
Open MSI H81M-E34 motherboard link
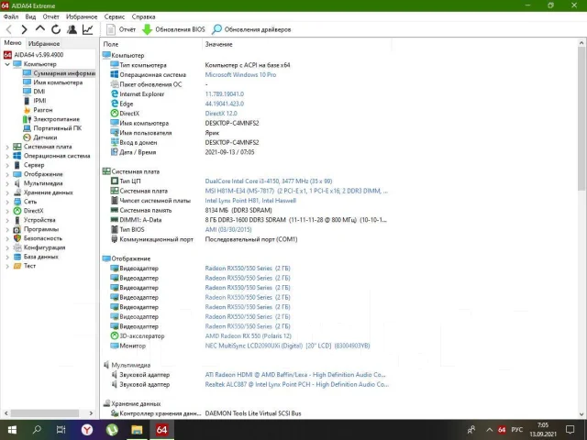coord(296,191)
